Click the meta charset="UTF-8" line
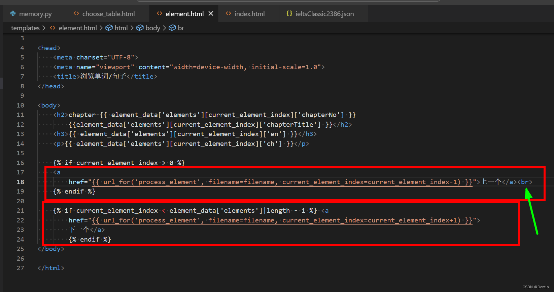This screenshot has width=554, height=292. pos(96,57)
